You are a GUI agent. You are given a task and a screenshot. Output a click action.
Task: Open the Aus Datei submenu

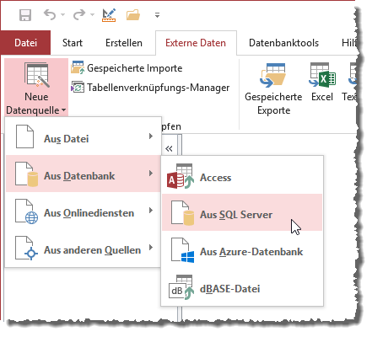click(x=84, y=136)
